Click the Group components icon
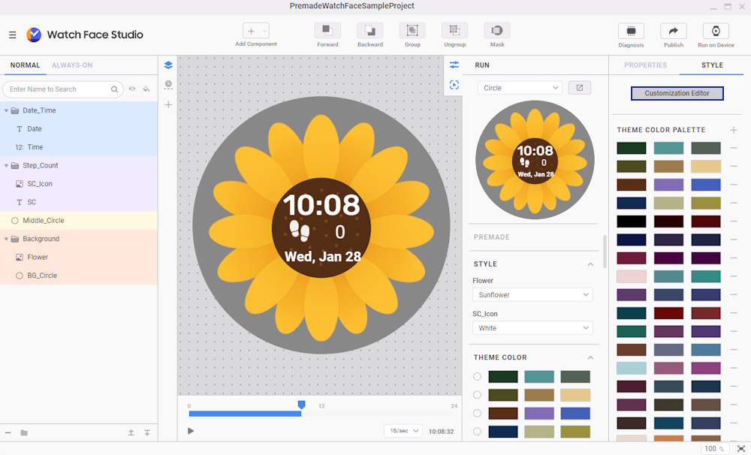 coord(412,31)
